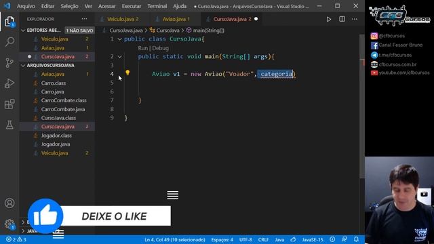Open the Explorer view in activity bar
The image size is (434, 244).
(x=9, y=22)
